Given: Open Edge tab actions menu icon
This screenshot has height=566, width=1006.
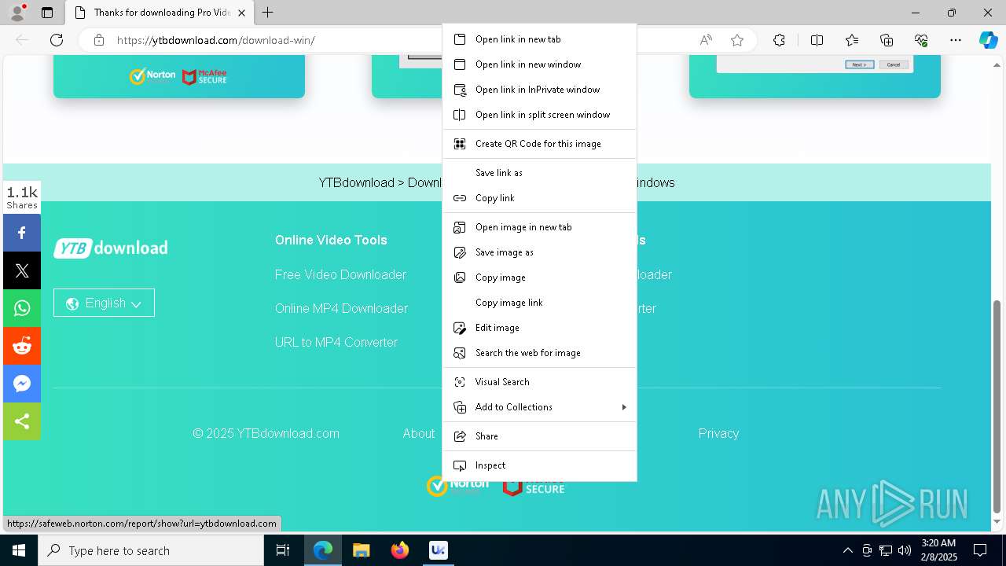Looking at the screenshot, I should [47, 13].
